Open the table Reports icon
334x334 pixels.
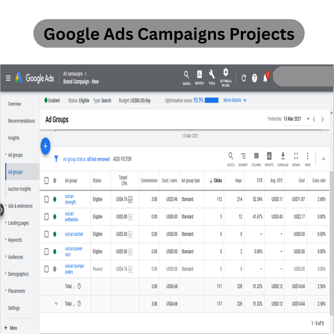click(269, 159)
